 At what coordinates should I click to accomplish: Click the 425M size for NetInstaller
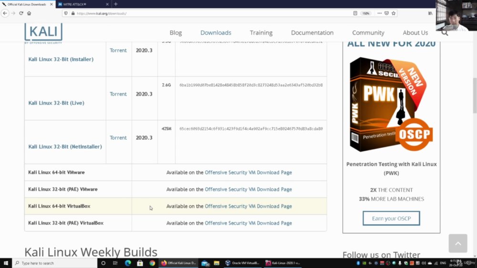pos(166,129)
